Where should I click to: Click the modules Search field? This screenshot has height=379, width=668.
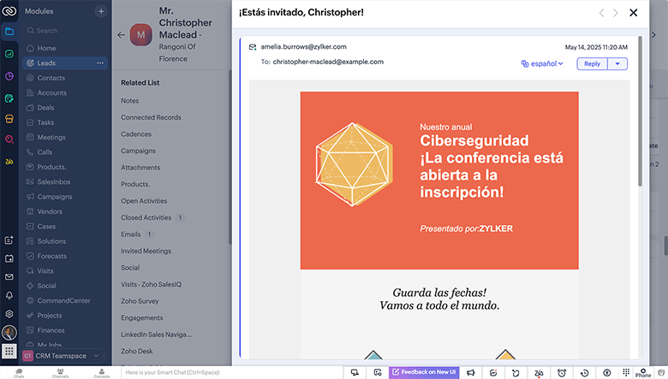point(65,31)
